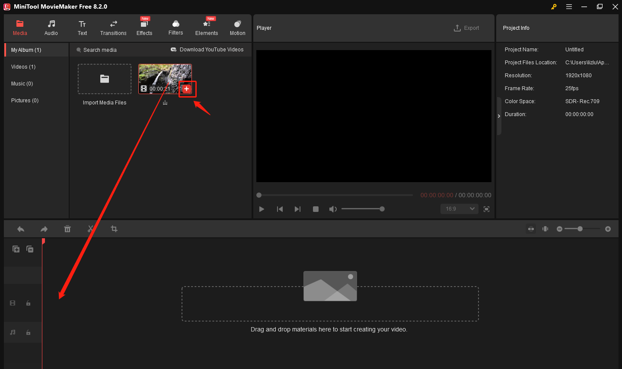Image resolution: width=622 pixels, height=369 pixels.
Task: Switch to the Motion tab
Action: (x=237, y=28)
